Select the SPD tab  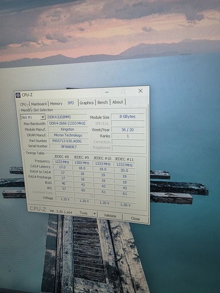pyautogui.click(x=71, y=103)
